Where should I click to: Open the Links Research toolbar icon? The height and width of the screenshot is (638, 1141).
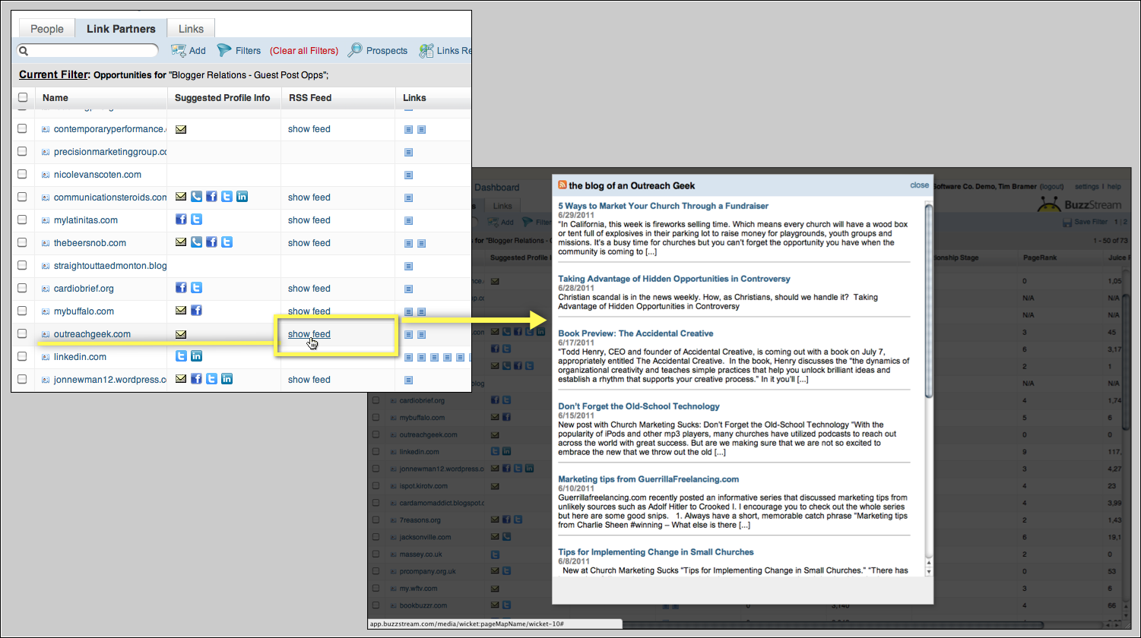[x=426, y=50]
